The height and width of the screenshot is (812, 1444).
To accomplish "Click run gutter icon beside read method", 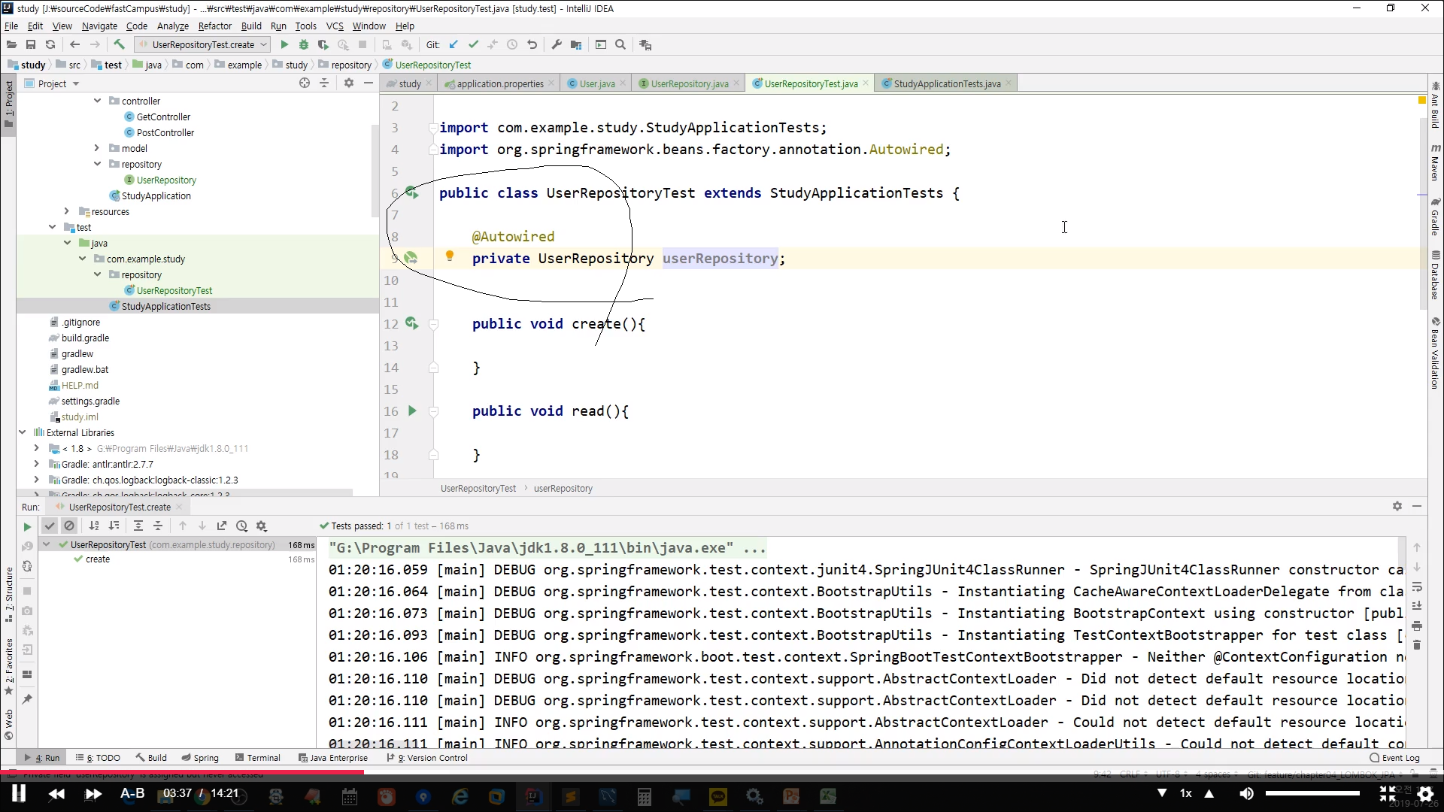I will click(411, 411).
